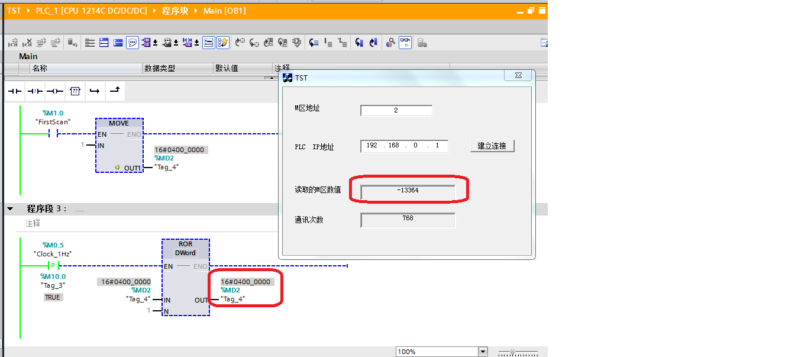Select the ROR DWord instruction box
The width and height of the screenshot is (795, 357).
point(185,277)
